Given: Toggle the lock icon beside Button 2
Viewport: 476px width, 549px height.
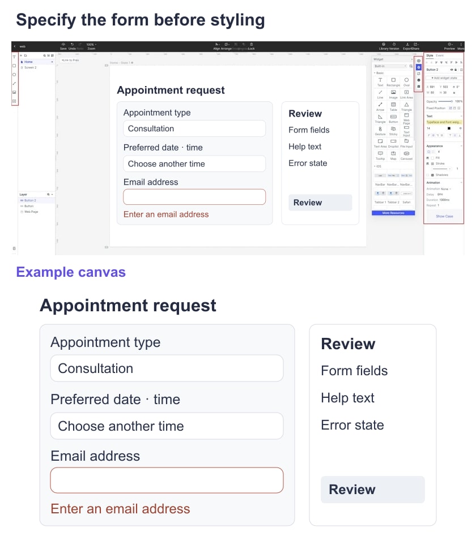Looking at the screenshot, I should (456, 70).
